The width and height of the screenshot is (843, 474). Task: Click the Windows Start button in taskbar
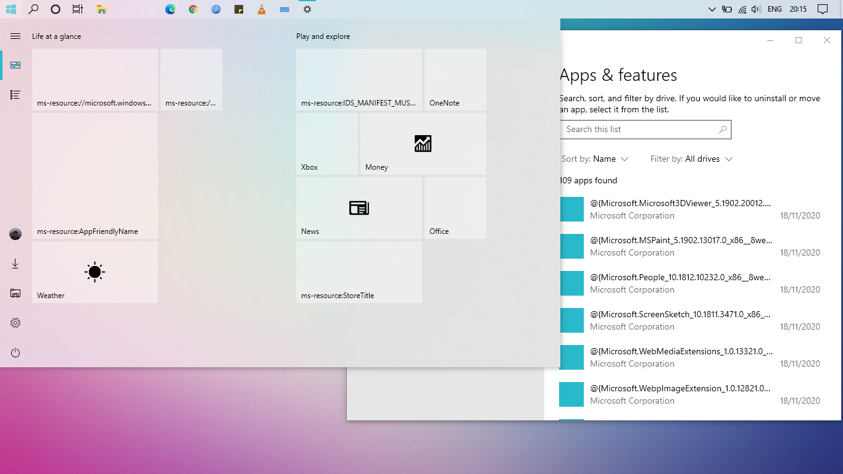[10, 9]
